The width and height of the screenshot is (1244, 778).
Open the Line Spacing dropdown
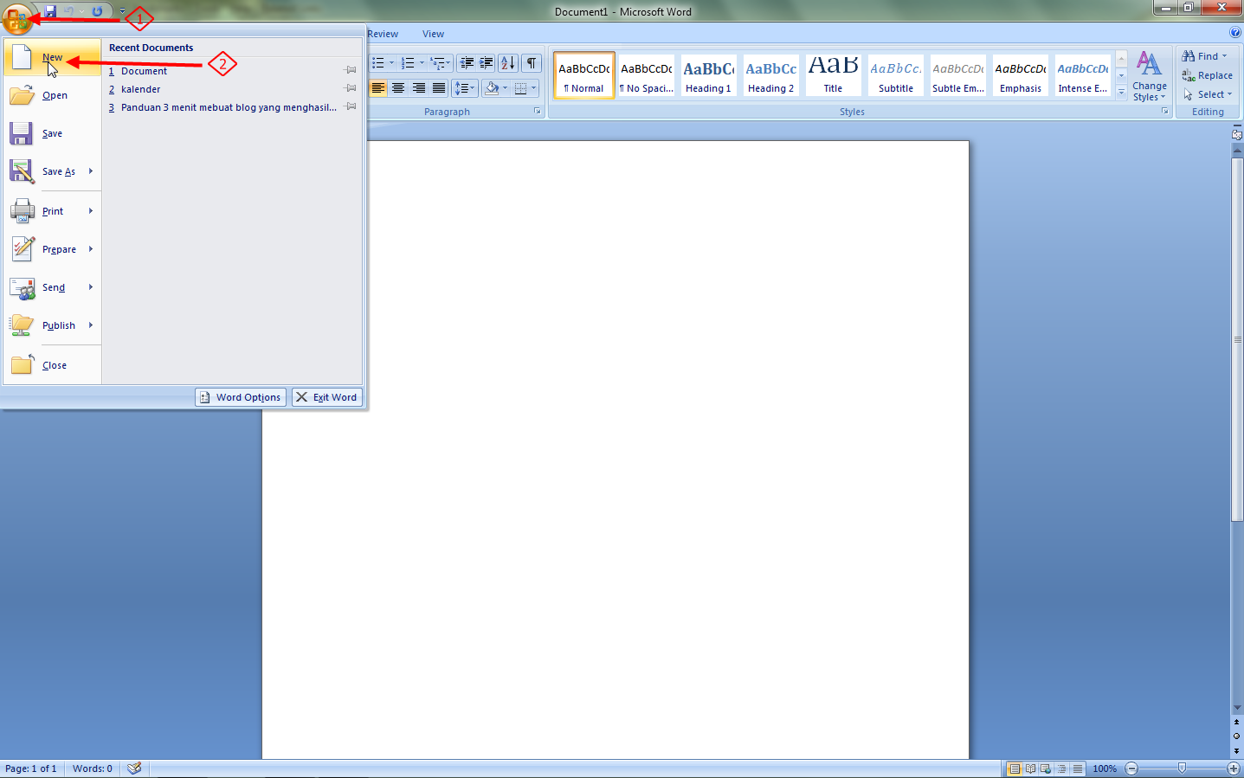coord(465,88)
